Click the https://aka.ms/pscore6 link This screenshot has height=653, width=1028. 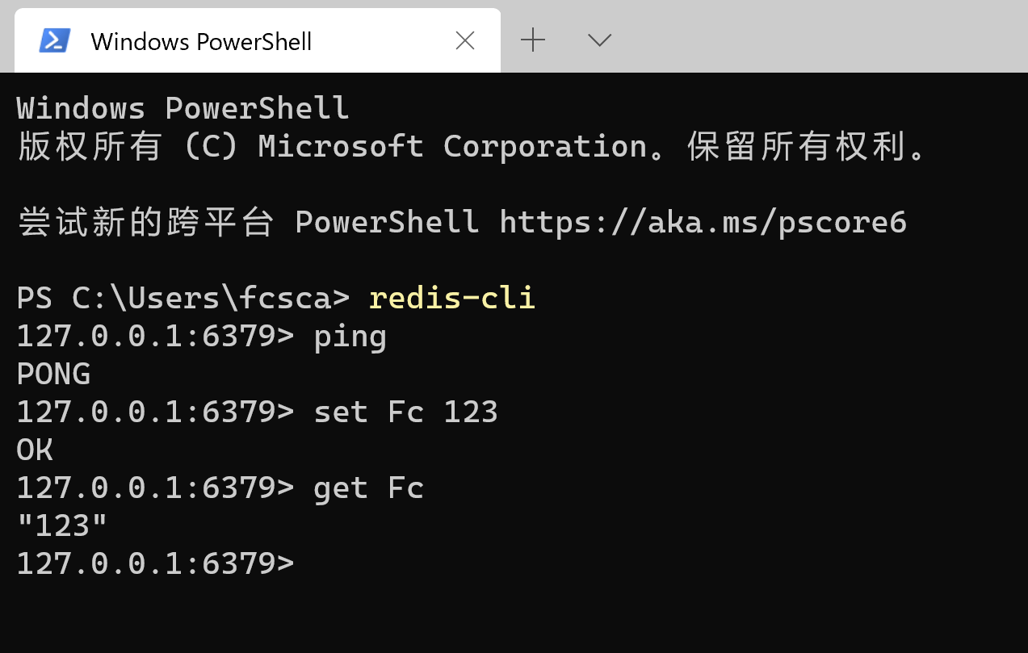(703, 222)
